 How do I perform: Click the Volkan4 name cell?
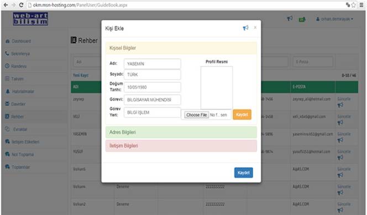(79, 186)
